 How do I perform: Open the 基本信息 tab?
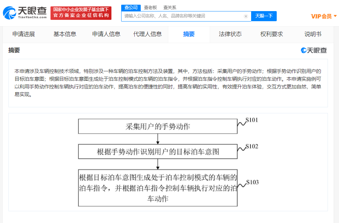[65, 34]
